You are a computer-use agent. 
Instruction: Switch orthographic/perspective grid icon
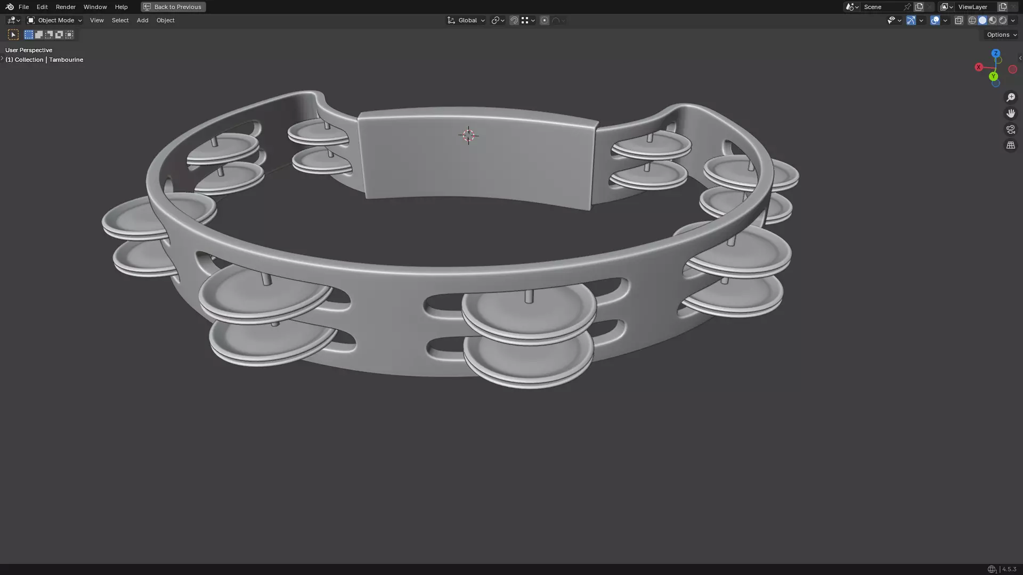(1010, 145)
